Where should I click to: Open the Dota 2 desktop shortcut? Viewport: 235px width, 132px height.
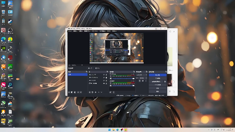[10, 58]
